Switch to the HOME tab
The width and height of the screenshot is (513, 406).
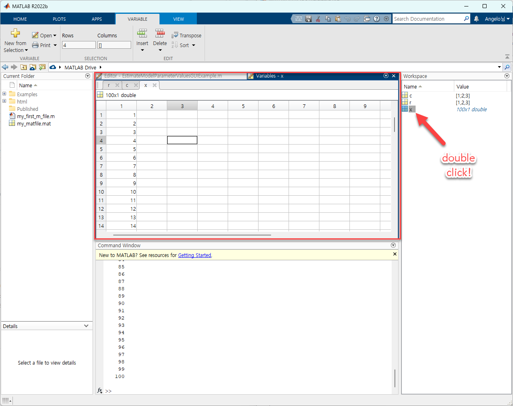tap(20, 19)
